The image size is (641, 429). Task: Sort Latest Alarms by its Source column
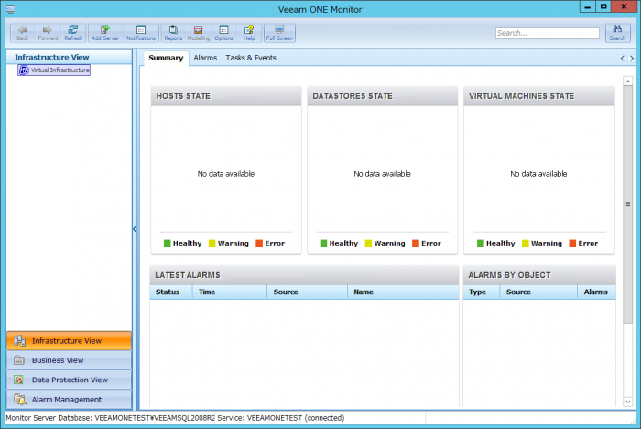(x=307, y=291)
